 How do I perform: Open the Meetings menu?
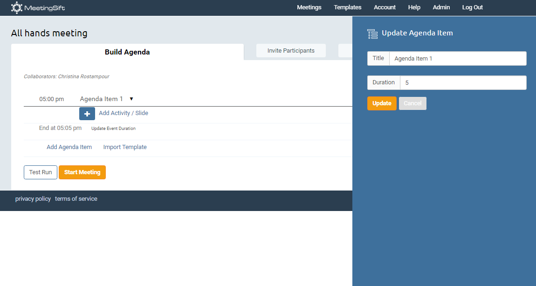(x=309, y=7)
